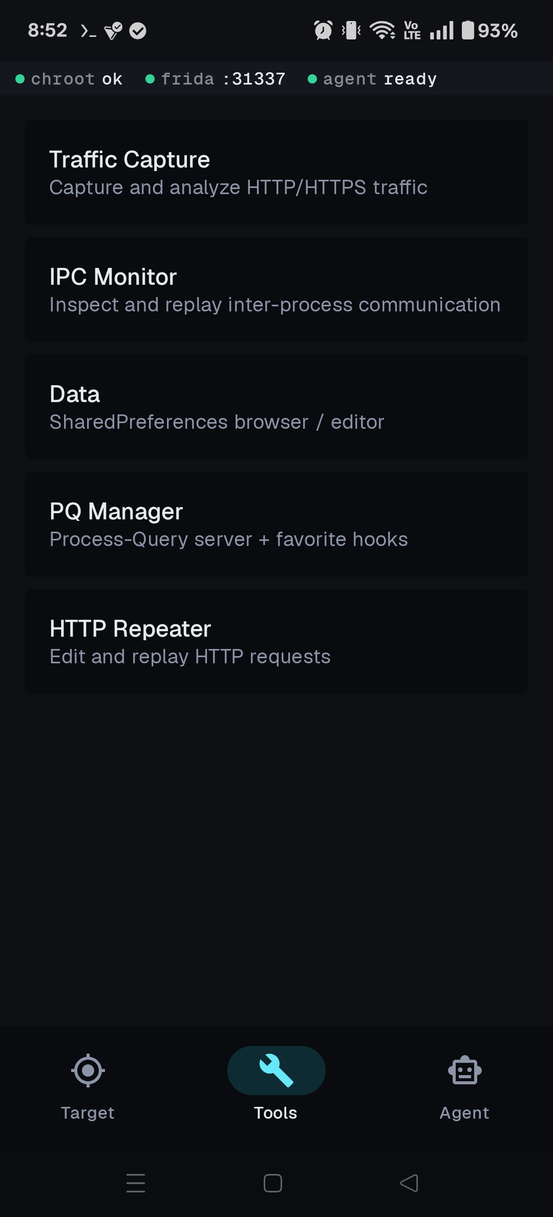Screen dimensions: 553x1217
Task: Tap the frida :31337 status indicator
Action: click(x=216, y=79)
